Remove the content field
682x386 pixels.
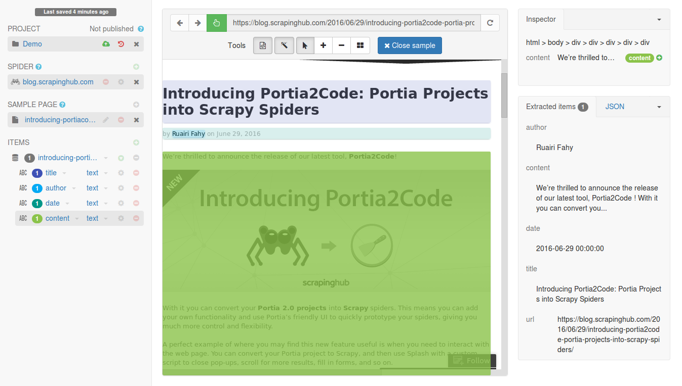(x=136, y=218)
